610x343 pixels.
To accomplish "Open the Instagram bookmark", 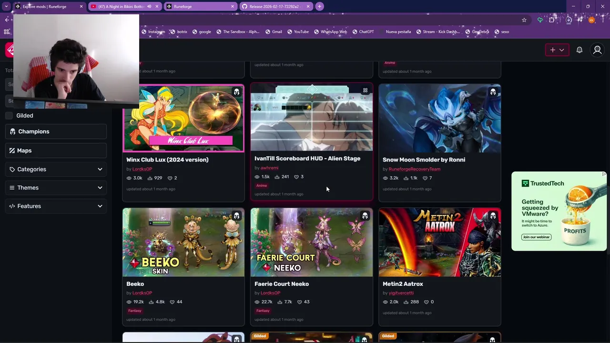I will pyautogui.click(x=153, y=32).
